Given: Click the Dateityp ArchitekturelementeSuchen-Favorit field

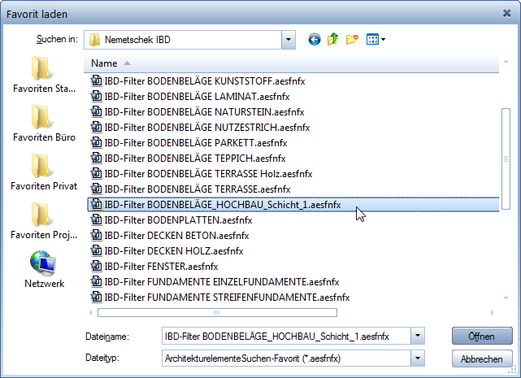Looking at the screenshot, I should (x=286, y=358).
